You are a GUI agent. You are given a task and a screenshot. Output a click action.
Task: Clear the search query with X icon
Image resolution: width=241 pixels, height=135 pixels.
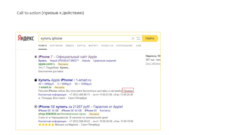coord(133,38)
